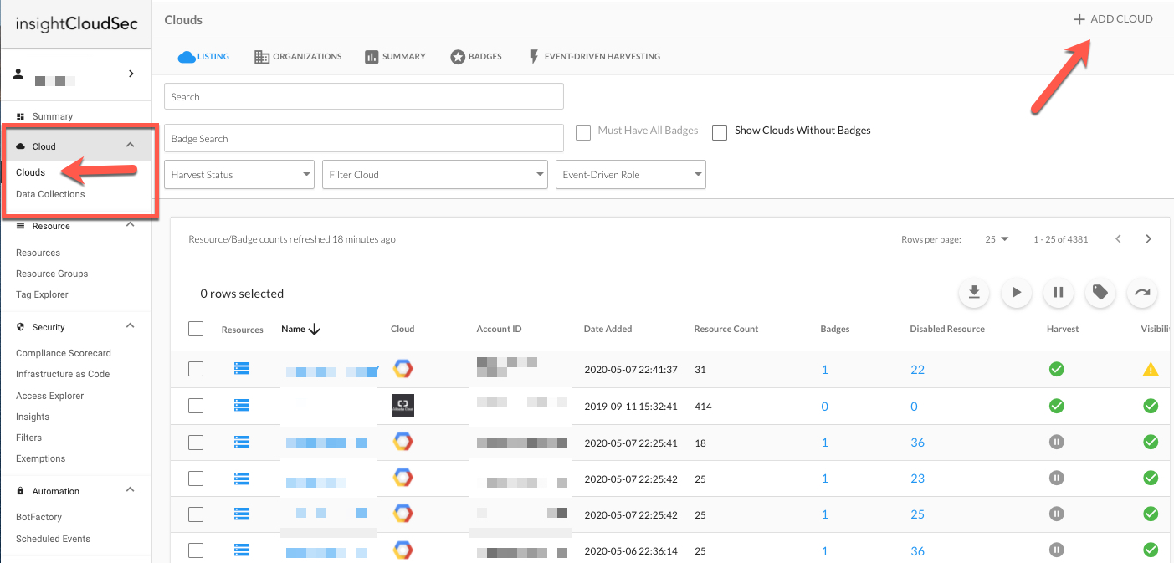Toggle the Must Have All Badges checkbox

tap(583, 132)
